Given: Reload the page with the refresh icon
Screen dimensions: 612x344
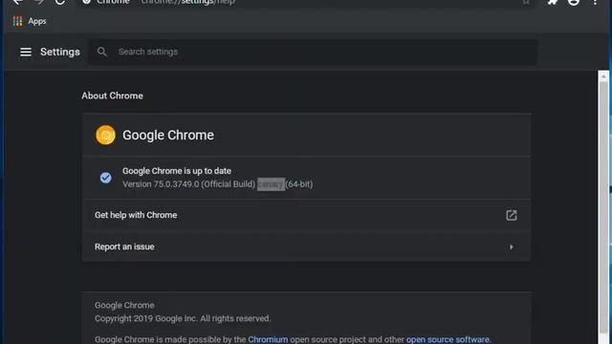Looking at the screenshot, I should point(59,2).
